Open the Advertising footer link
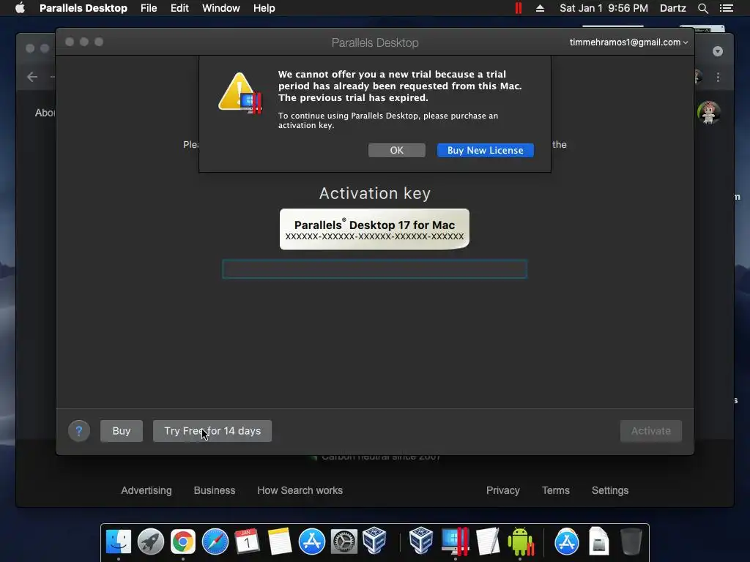750x562 pixels. (146, 490)
